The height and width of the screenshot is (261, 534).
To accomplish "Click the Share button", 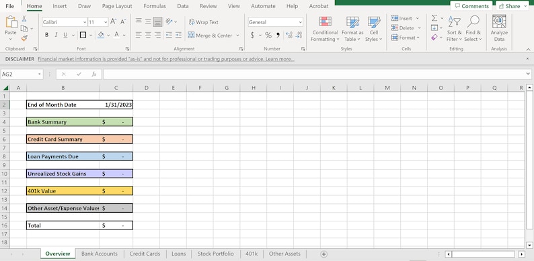I will pos(512,6).
